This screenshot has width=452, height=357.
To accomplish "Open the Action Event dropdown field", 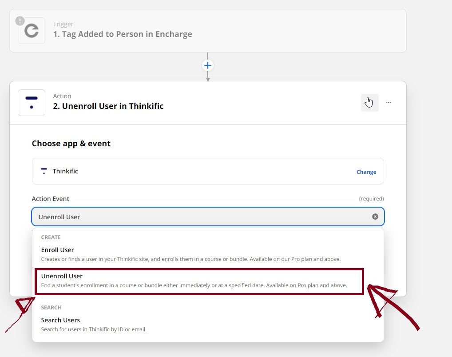I will [x=208, y=217].
